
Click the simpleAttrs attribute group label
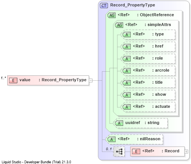click(x=158, y=25)
